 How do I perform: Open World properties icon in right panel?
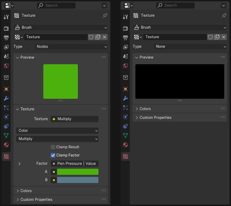point(125,66)
